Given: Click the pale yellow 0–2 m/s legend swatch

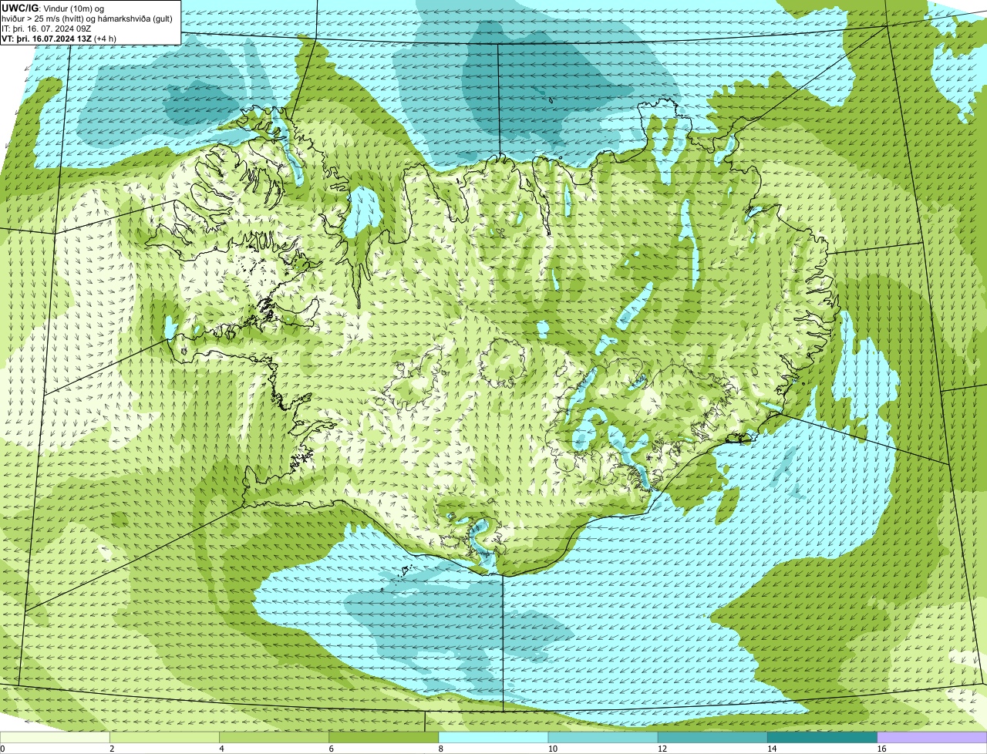Looking at the screenshot, I should tap(55, 738).
